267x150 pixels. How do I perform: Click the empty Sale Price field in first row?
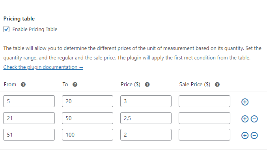[205, 101]
